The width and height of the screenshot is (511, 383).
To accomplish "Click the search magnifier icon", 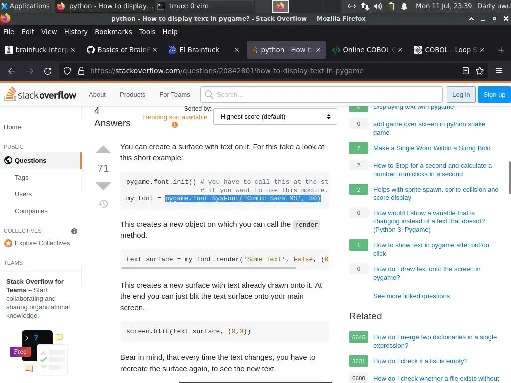I will (209, 94).
